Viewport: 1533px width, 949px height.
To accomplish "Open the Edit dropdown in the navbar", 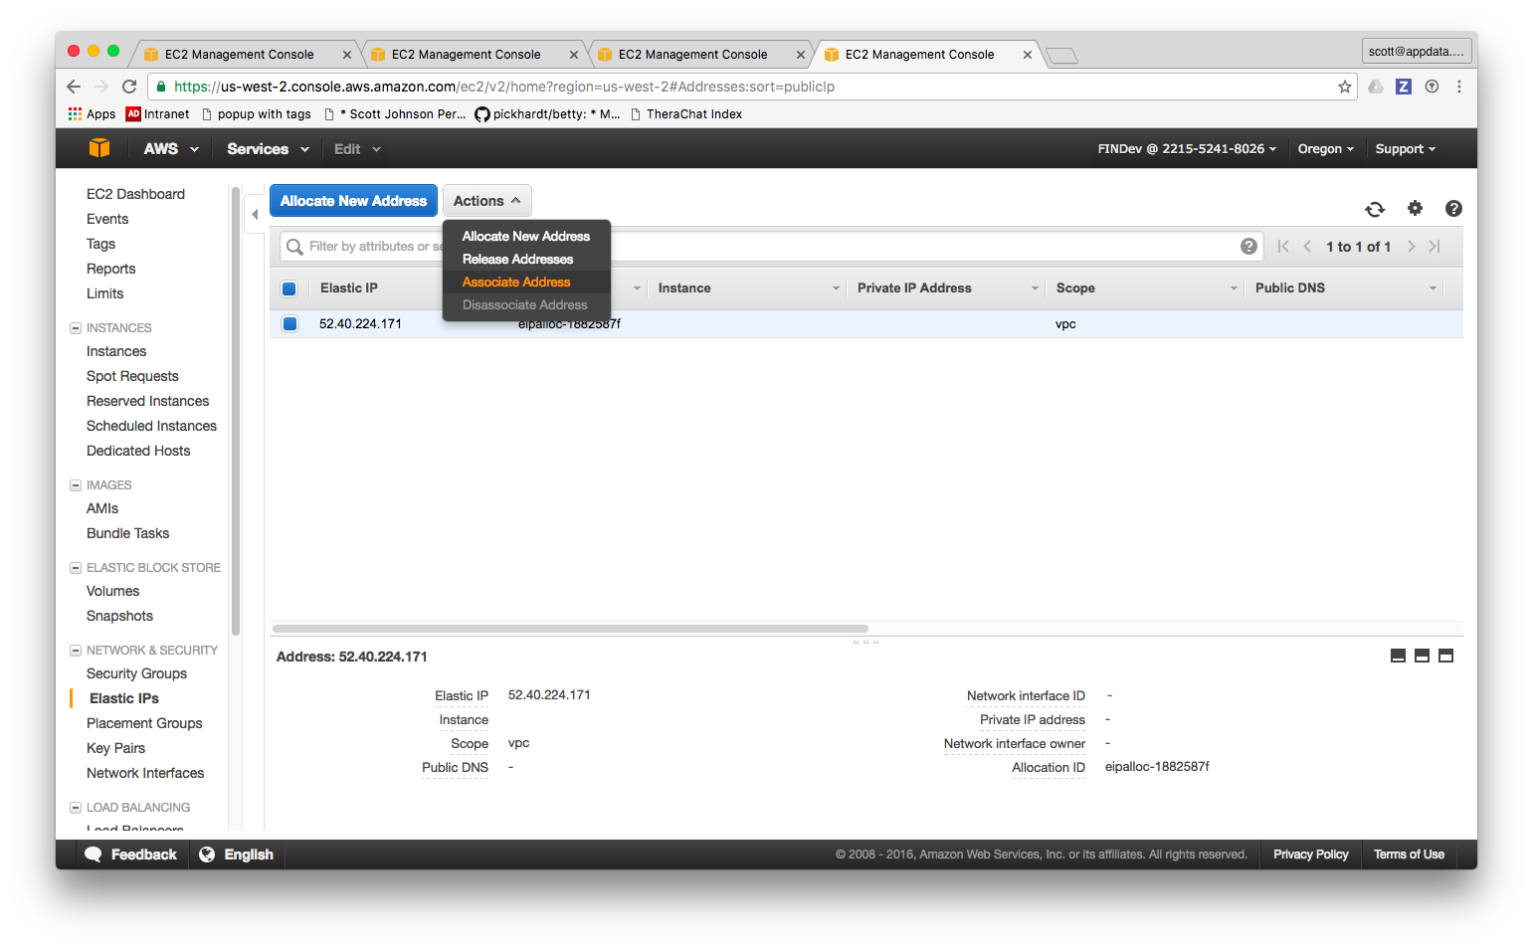I will point(357,149).
